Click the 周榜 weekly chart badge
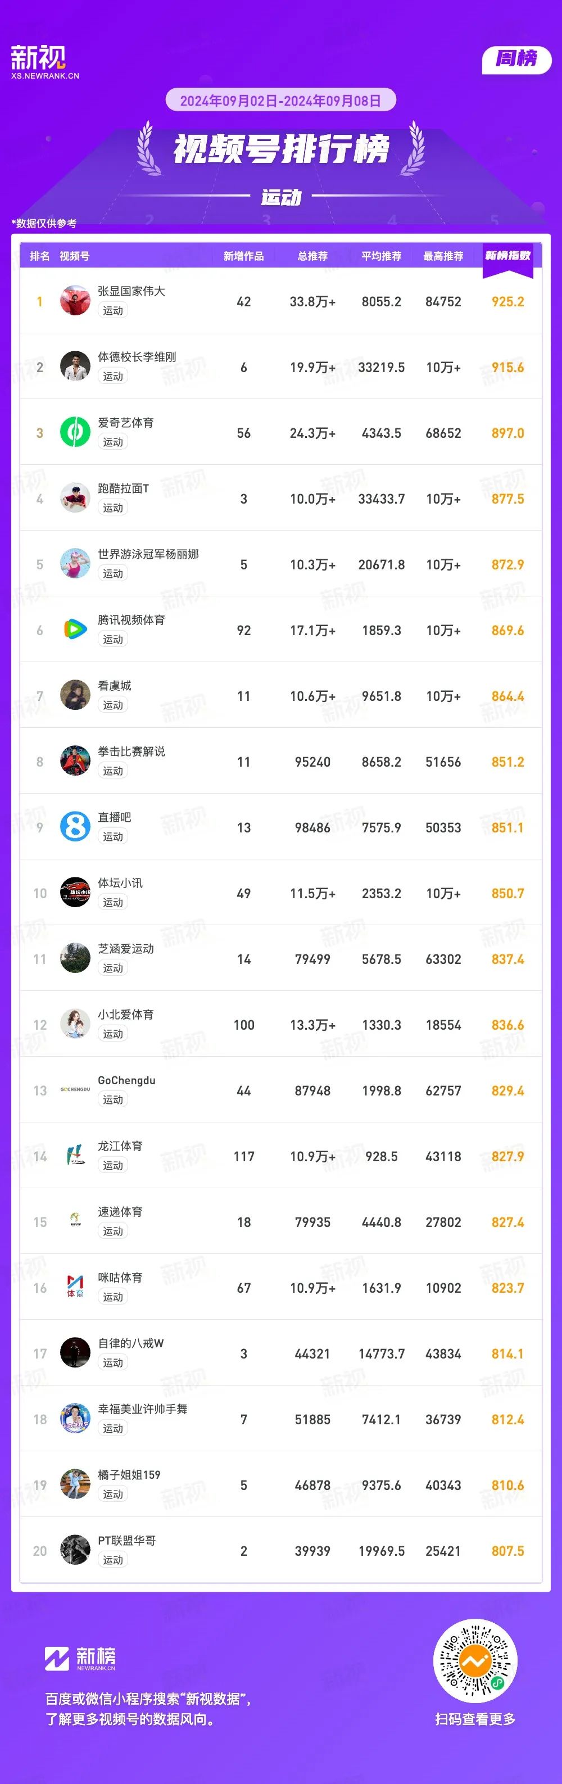This screenshot has width=562, height=1784. (x=516, y=59)
